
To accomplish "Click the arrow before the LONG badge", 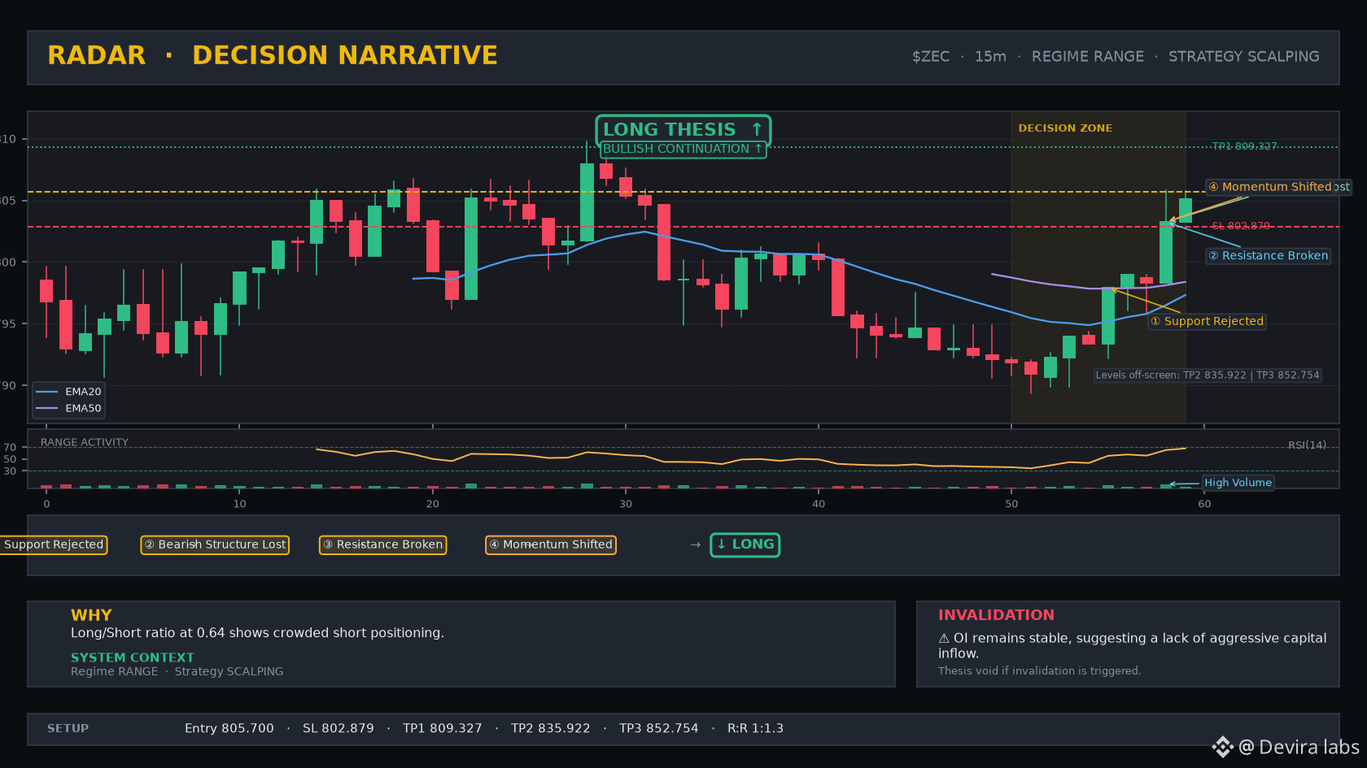I will tap(695, 545).
